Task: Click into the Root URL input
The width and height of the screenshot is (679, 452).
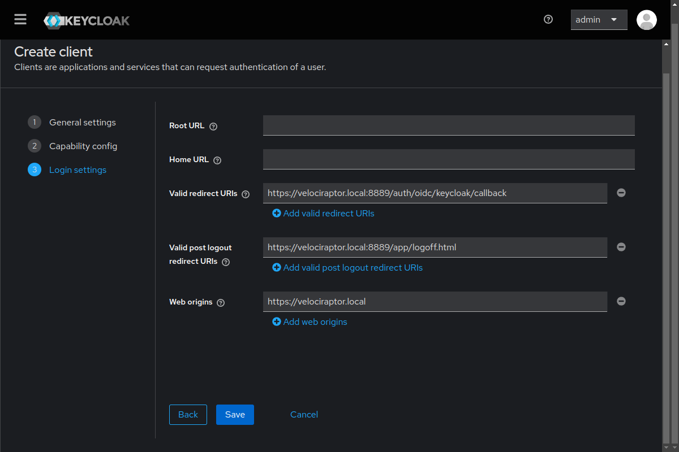Action: pos(448,125)
